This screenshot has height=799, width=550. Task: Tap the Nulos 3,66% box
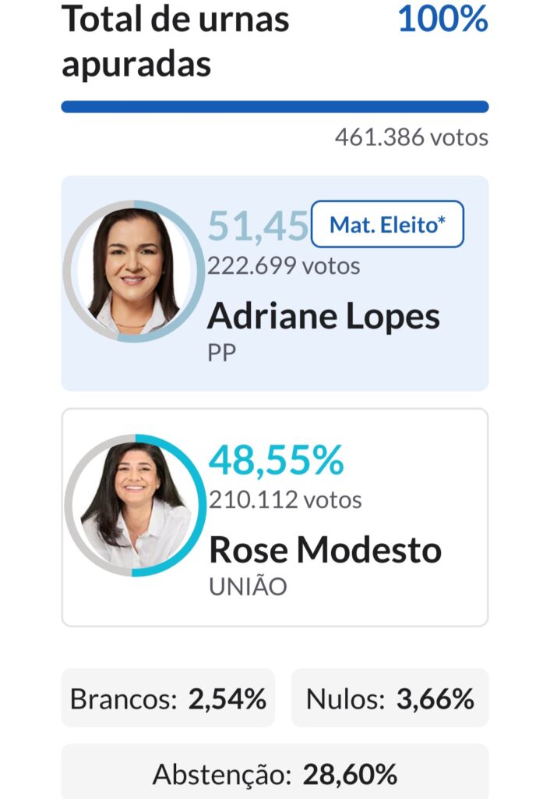click(x=390, y=698)
